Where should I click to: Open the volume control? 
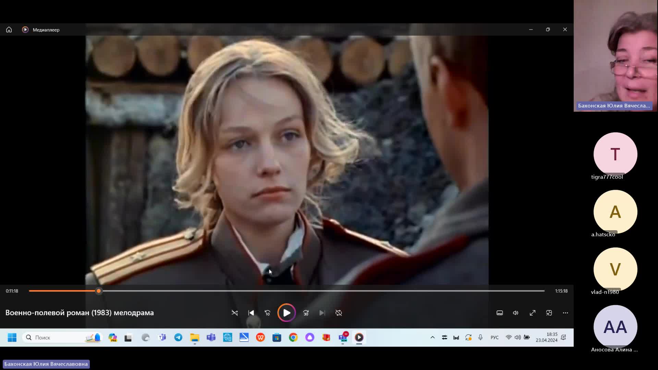click(516, 313)
